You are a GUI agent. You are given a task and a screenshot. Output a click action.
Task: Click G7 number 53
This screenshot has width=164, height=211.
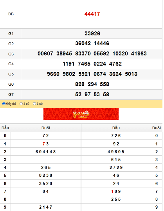pos(97,94)
